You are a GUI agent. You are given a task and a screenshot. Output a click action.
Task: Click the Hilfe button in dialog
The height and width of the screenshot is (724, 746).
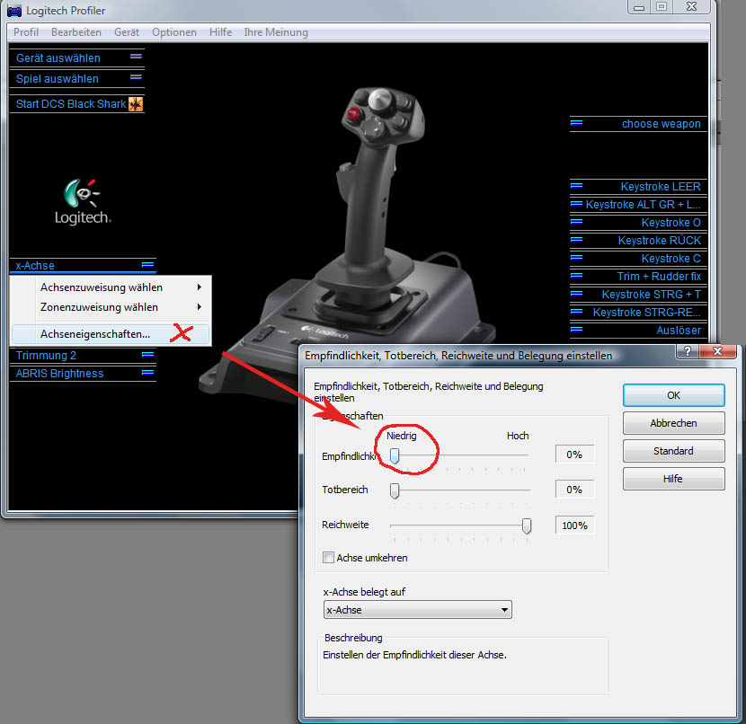(x=674, y=479)
